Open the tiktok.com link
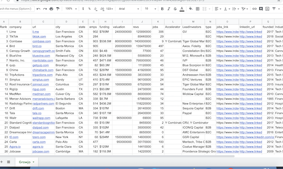Image resolution: width=283 pixels, height=169 pixels. click(39, 36)
